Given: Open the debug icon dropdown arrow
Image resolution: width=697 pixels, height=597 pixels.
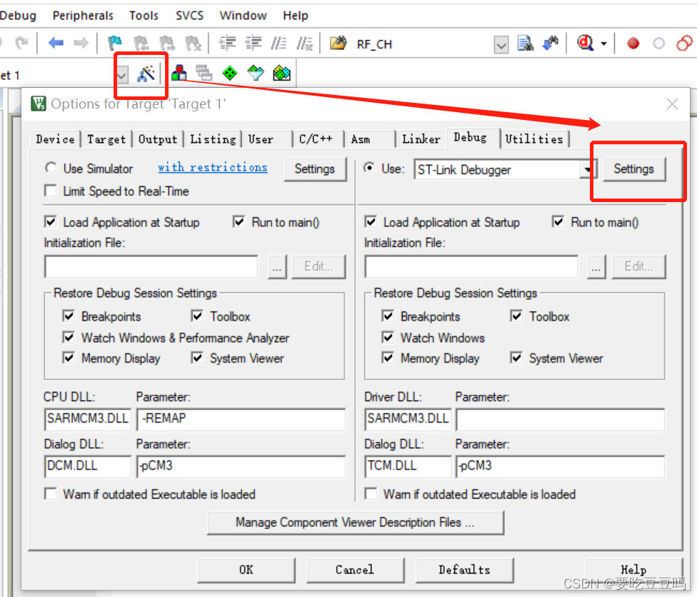Looking at the screenshot, I should click(603, 44).
